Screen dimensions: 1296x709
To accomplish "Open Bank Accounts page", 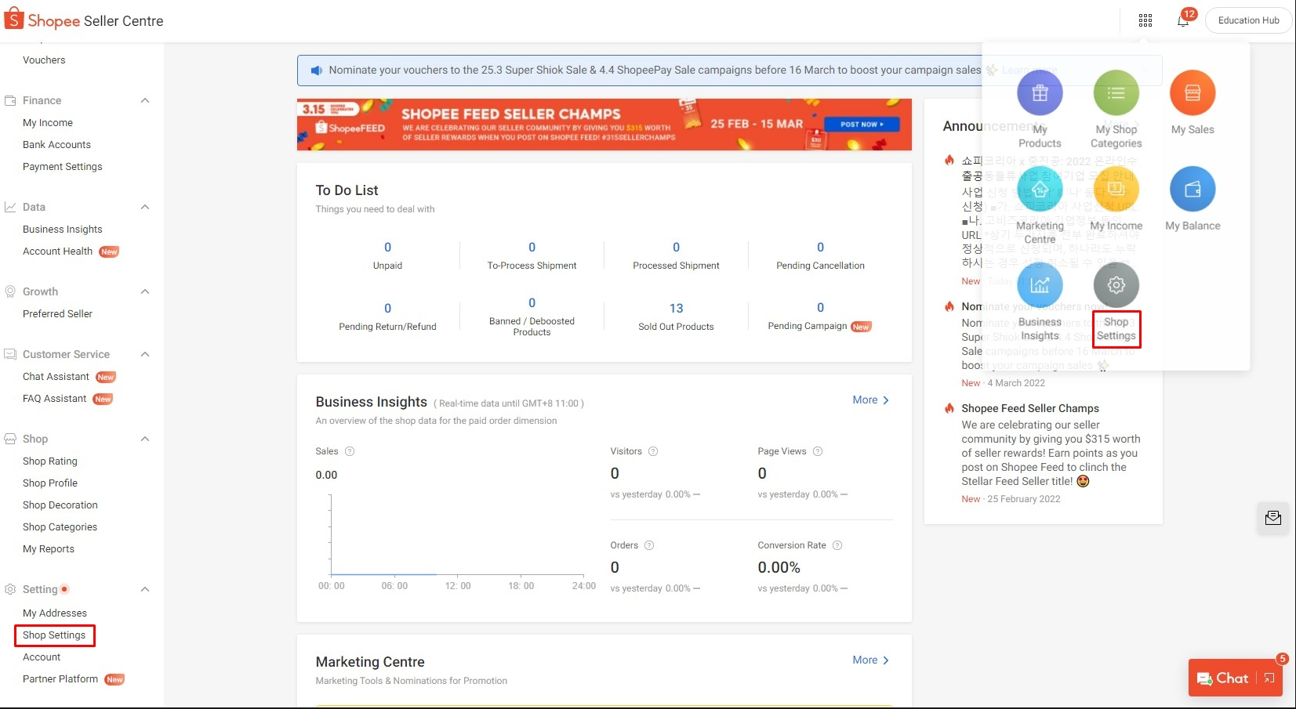I will (x=56, y=145).
